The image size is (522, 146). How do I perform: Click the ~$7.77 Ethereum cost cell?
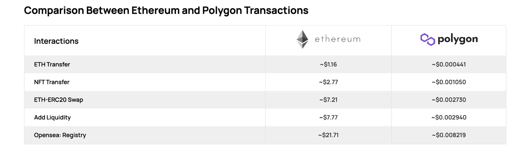tap(328, 117)
